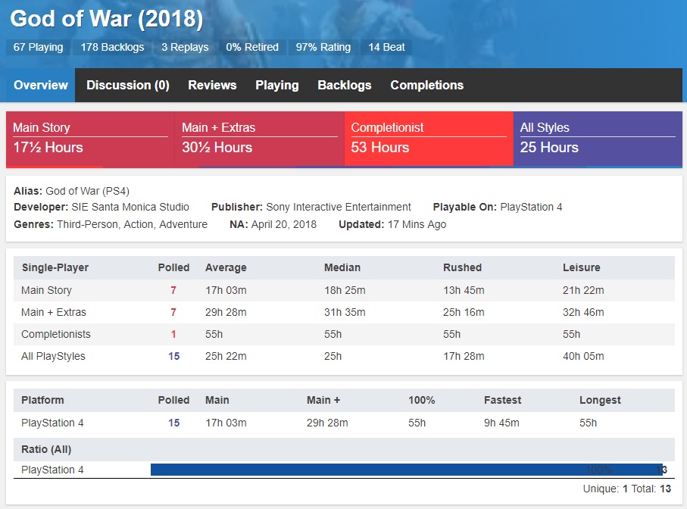Click the 17 Mins Ago updated text
Image resolution: width=687 pixels, height=509 pixels.
pos(417,224)
